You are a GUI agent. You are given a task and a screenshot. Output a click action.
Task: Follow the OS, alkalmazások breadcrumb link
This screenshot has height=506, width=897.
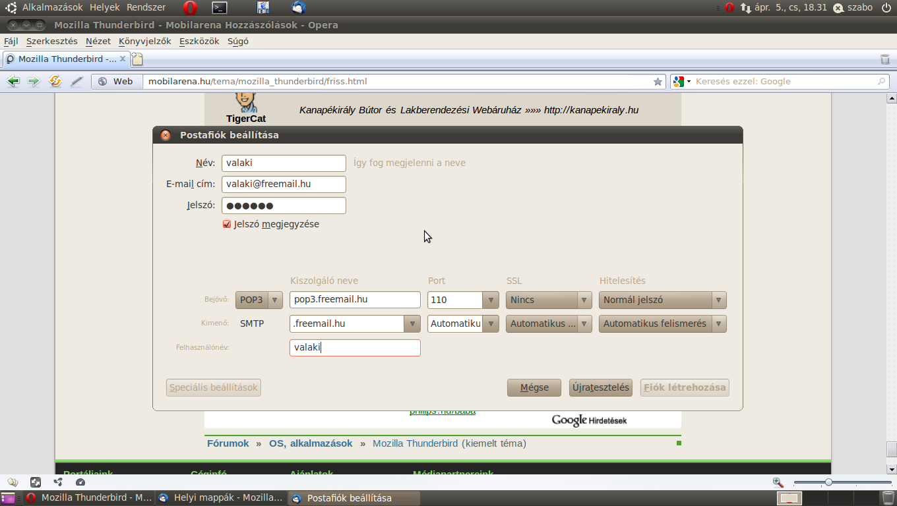(311, 443)
